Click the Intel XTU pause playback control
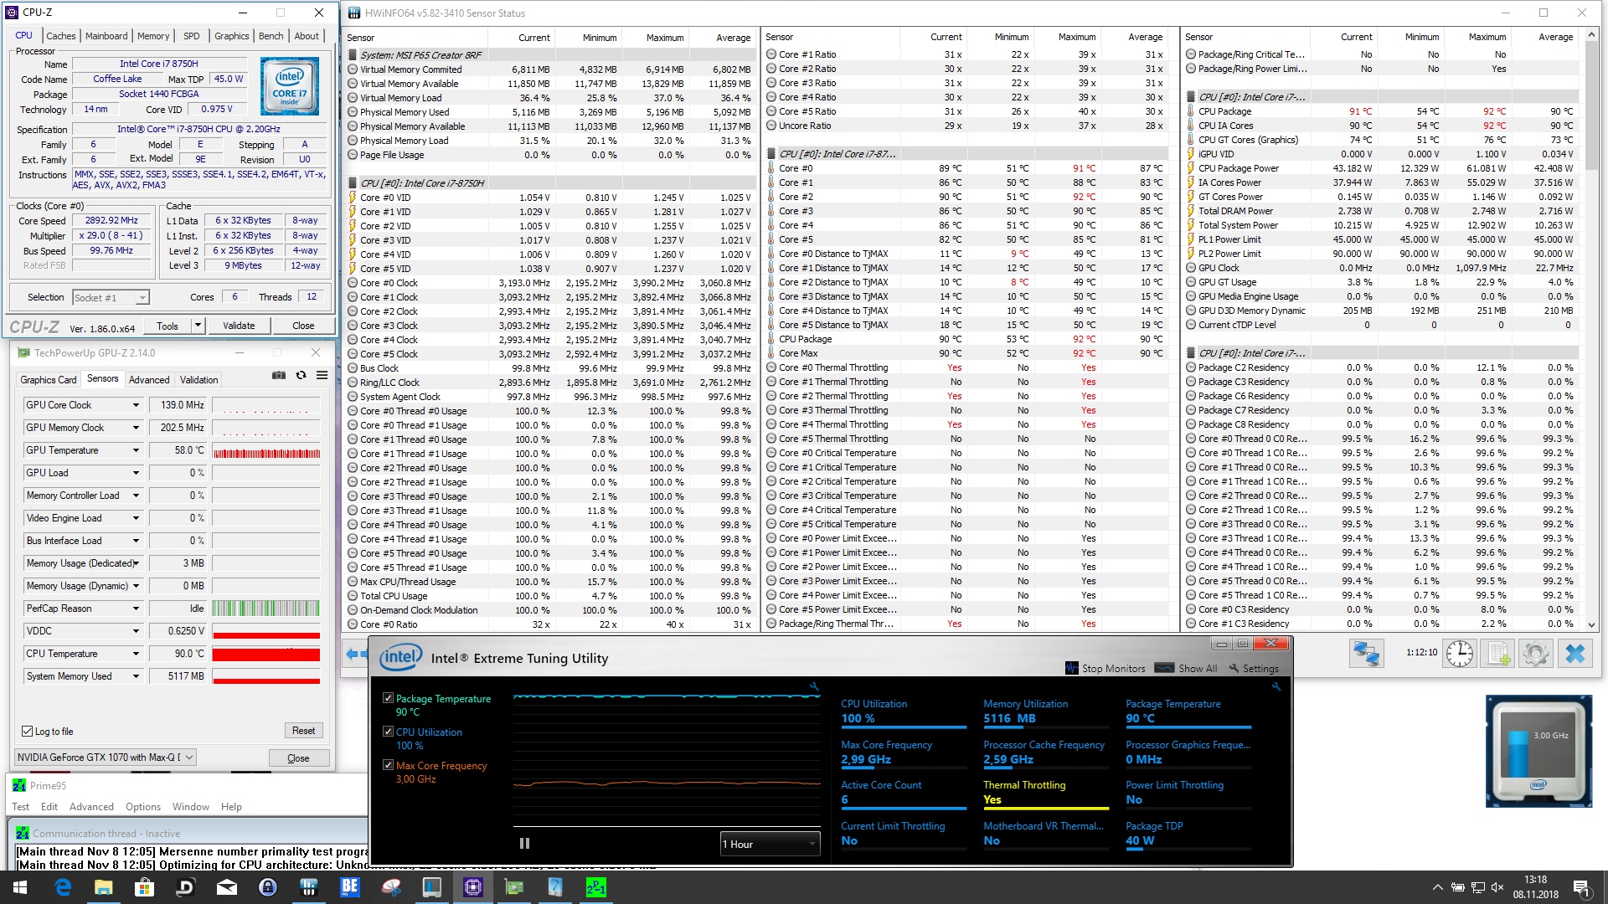 [527, 843]
